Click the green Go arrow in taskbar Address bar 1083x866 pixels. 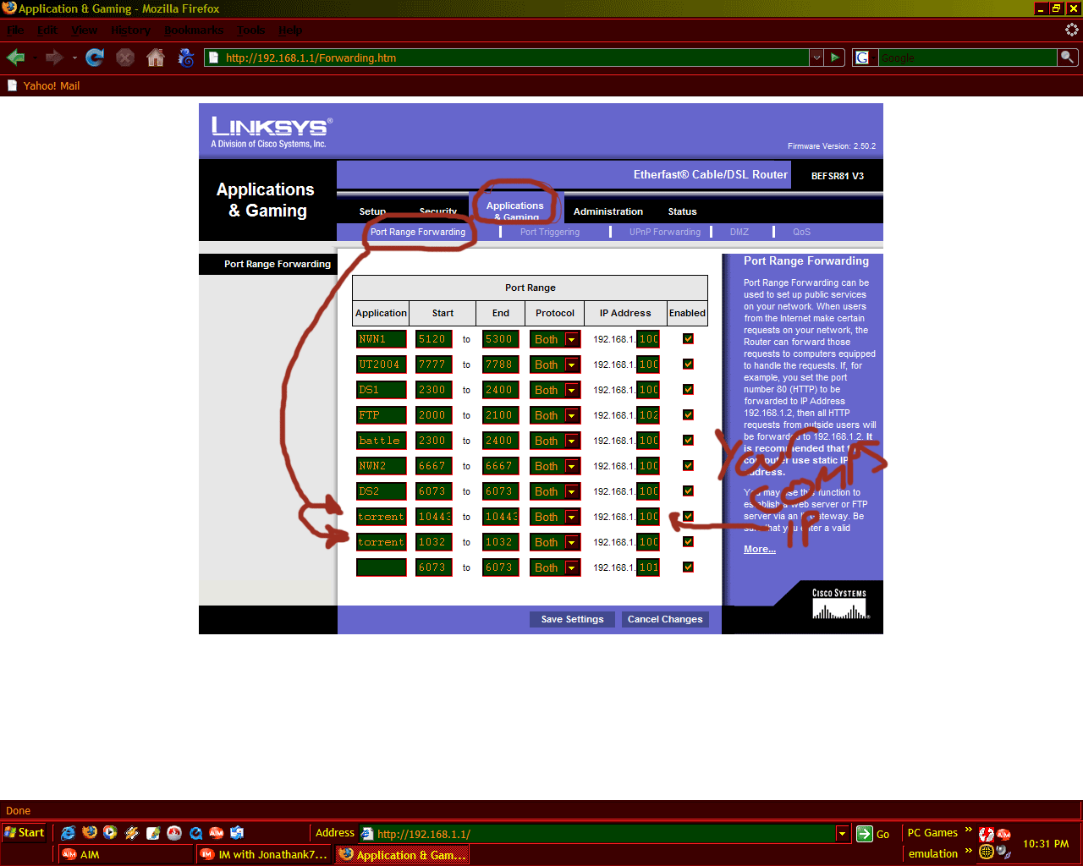pos(865,834)
